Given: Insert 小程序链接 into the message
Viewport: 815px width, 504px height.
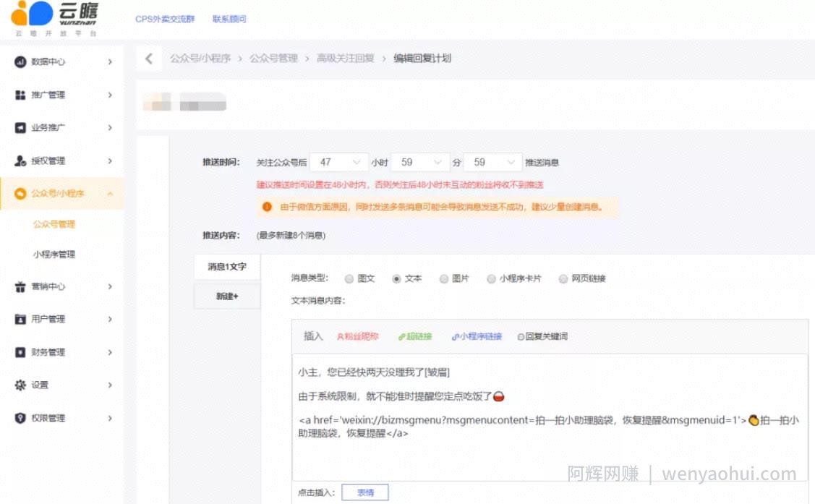Looking at the screenshot, I should [477, 336].
